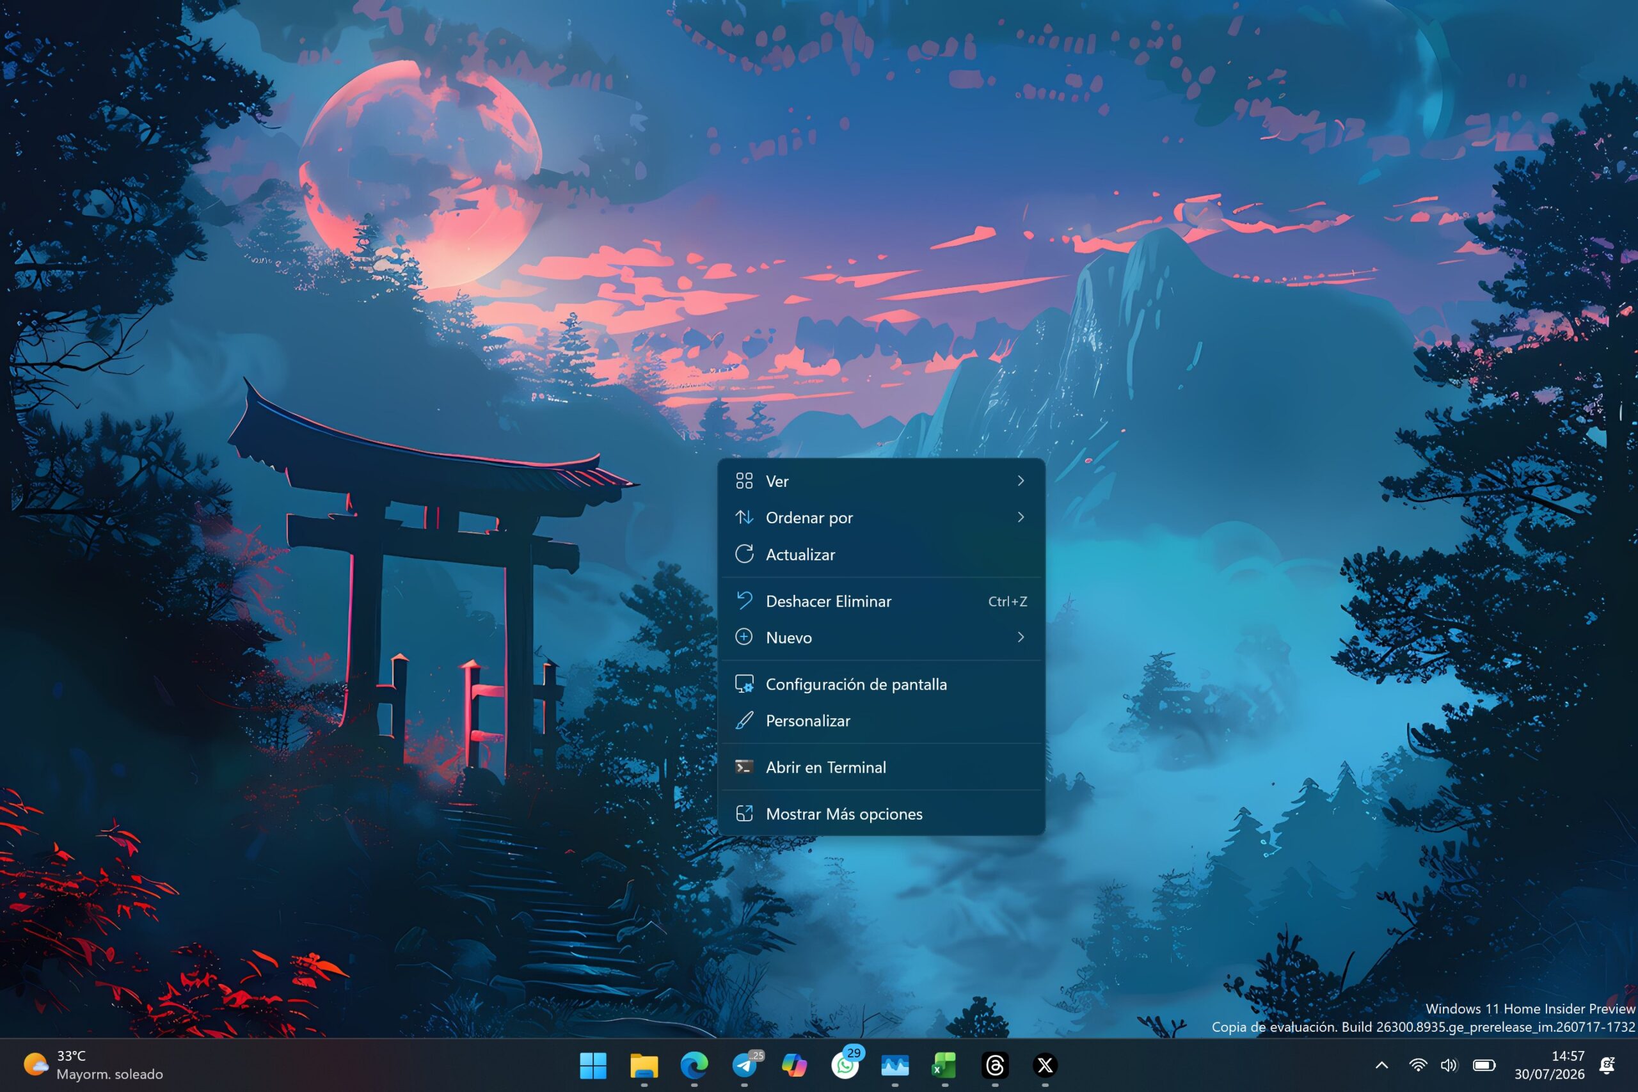Open the Windows Start menu
The image size is (1638, 1092).
point(592,1065)
